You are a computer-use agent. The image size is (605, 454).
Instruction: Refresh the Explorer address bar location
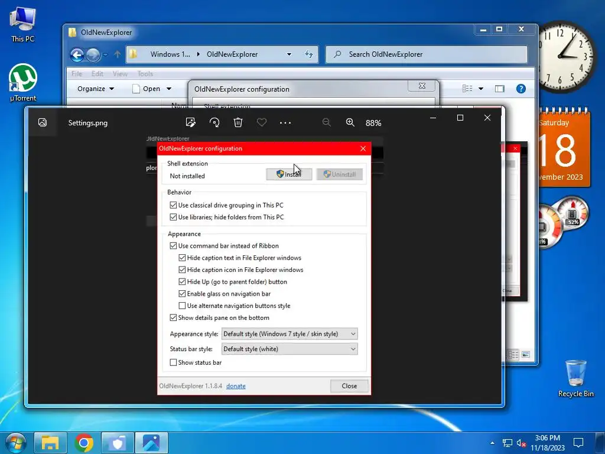(308, 54)
